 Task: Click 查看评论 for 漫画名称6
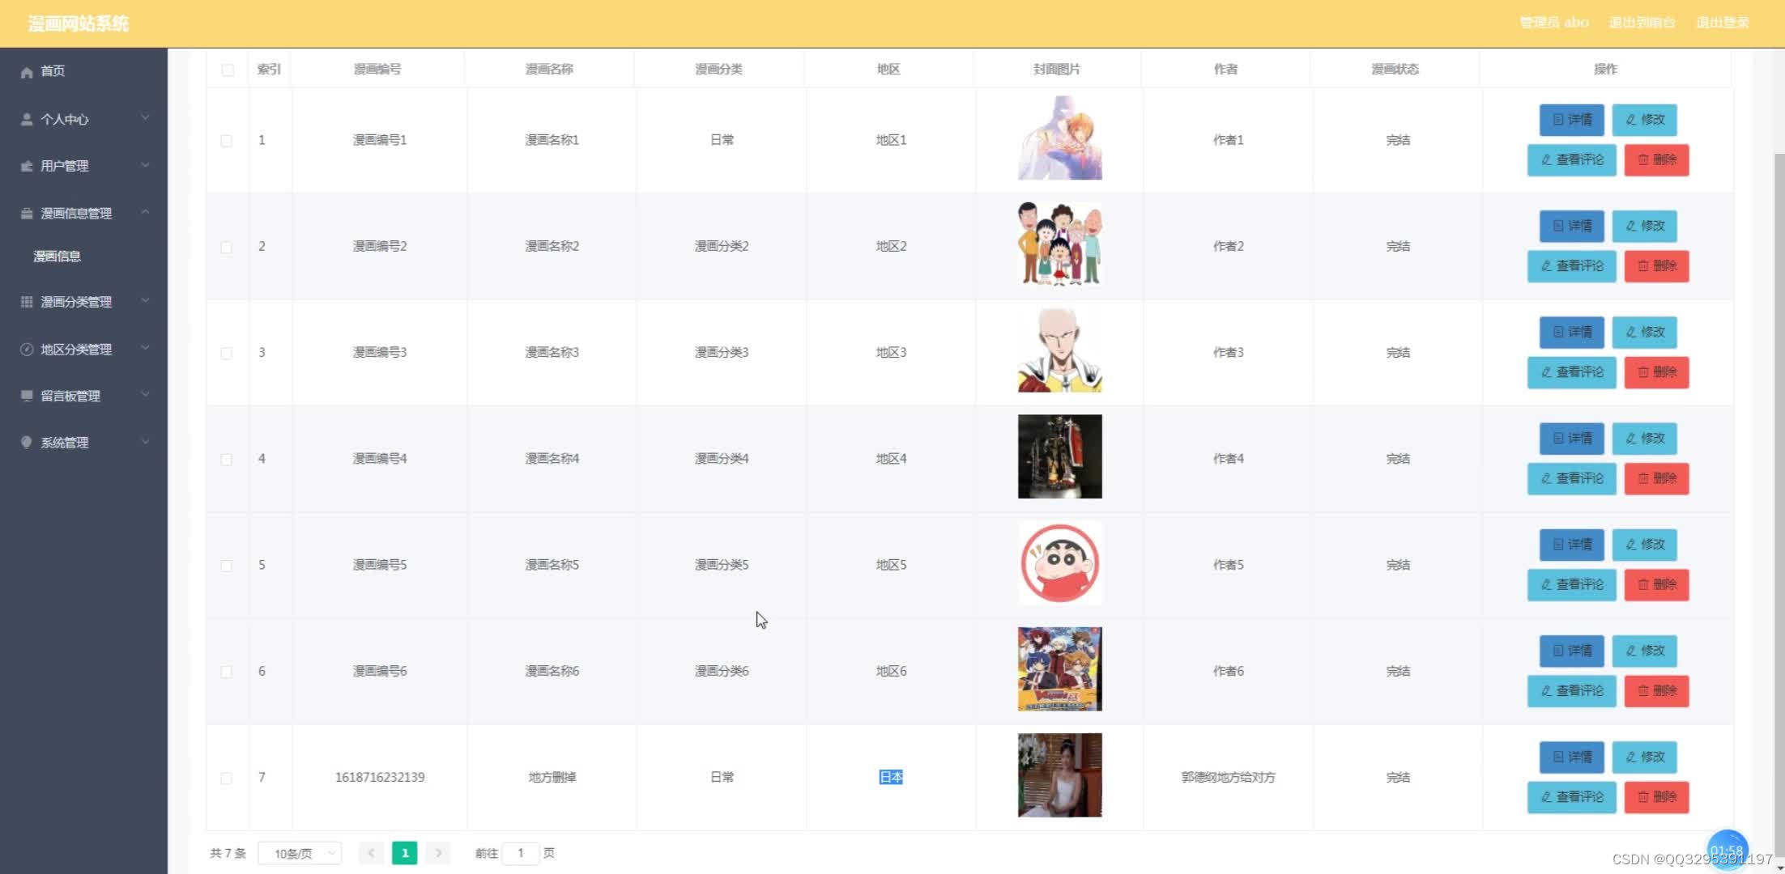pyautogui.click(x=1571, y=691)
